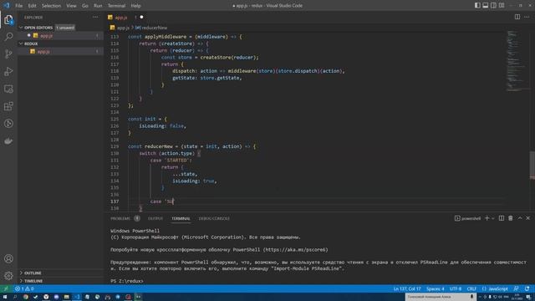Click the split editor right icon

point(517,17)
